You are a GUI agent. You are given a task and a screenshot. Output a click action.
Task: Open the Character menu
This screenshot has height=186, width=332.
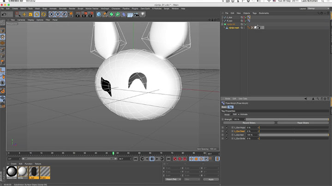116,9
